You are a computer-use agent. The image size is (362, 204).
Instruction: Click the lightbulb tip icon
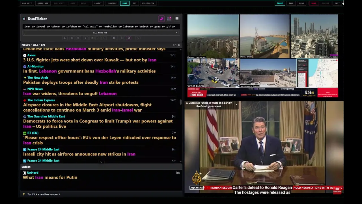coord(24,194)
